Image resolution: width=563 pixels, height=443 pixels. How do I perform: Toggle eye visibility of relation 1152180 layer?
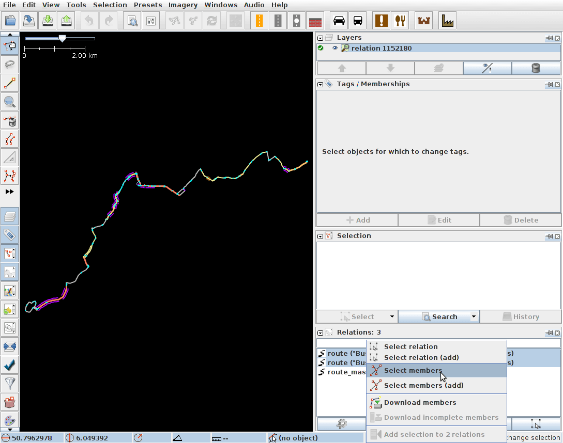coord(334,48)
